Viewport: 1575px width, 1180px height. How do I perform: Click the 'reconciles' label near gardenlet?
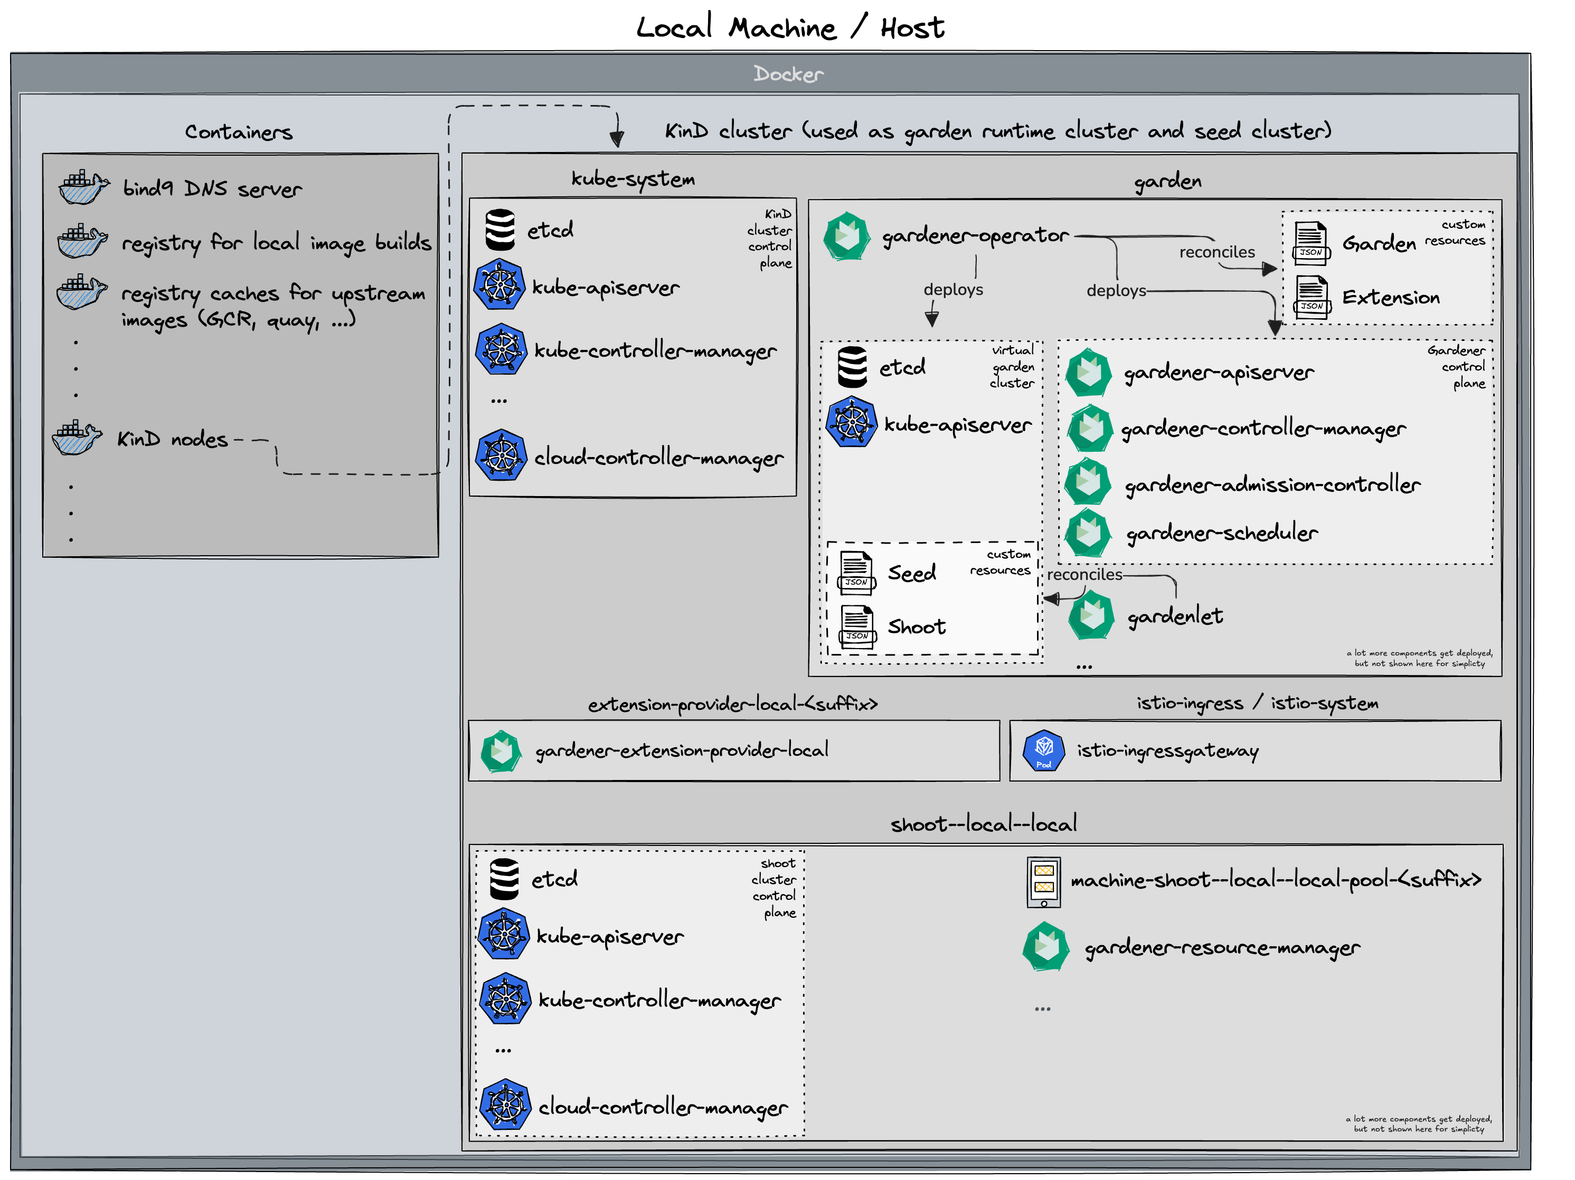click(1084, 574)
